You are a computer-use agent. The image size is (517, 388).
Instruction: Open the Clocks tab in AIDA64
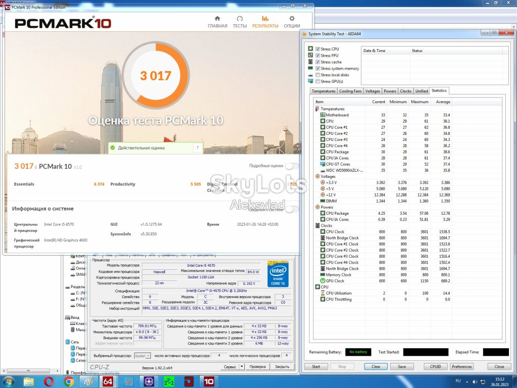pos(405,91)
